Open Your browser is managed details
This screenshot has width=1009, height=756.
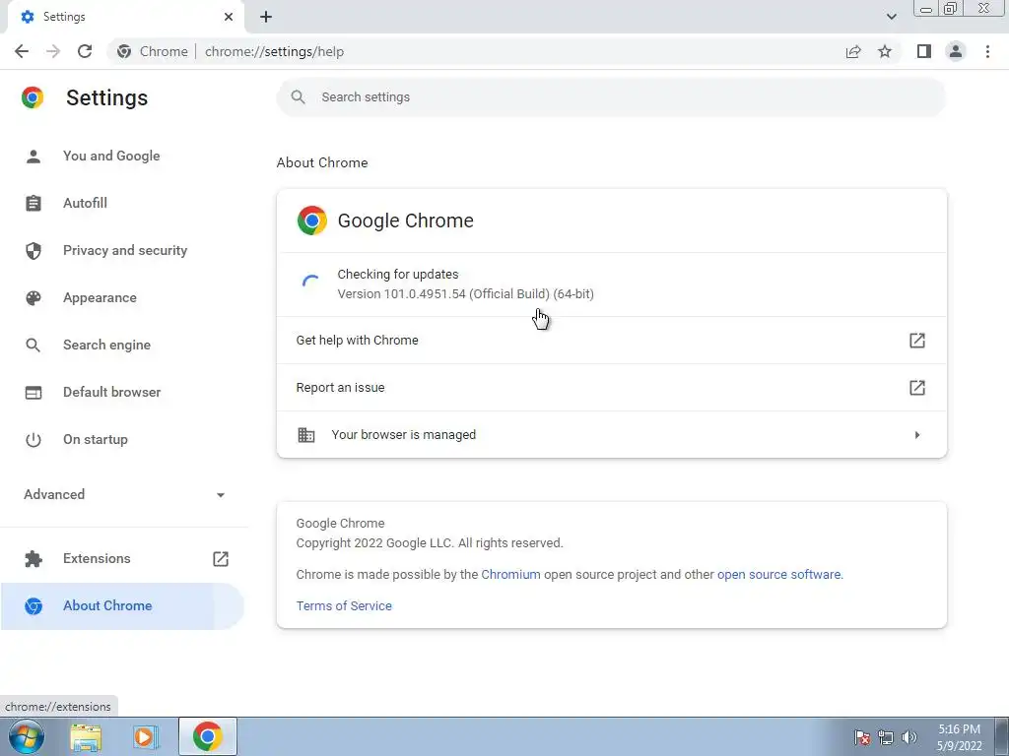(x=611, y=435)
